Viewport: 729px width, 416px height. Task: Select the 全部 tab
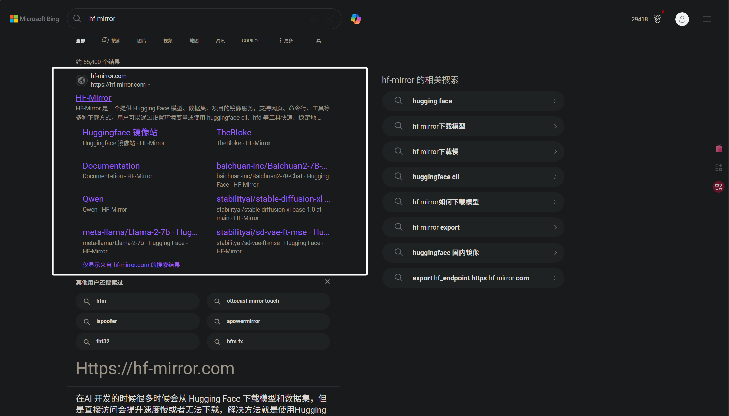[x=81, y=41]
